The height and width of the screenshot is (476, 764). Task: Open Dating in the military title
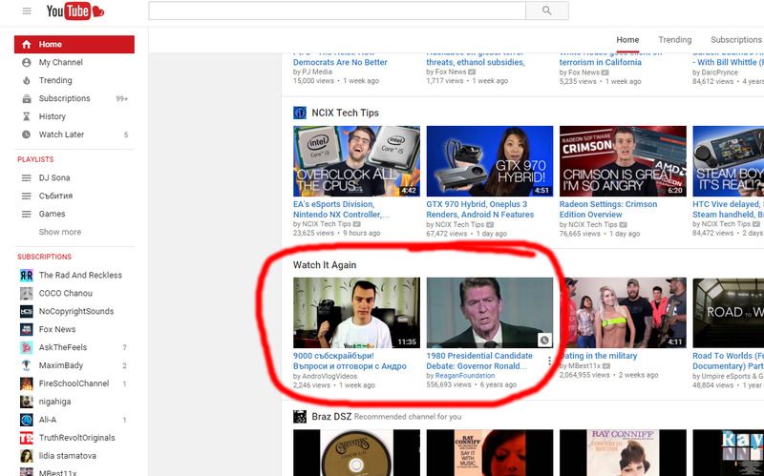click(x=600, y=356)
